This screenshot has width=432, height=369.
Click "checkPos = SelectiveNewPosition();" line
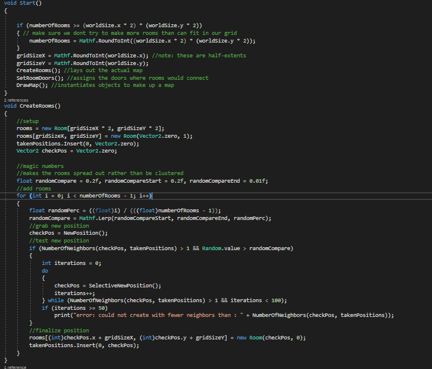[x=108, y=286]
